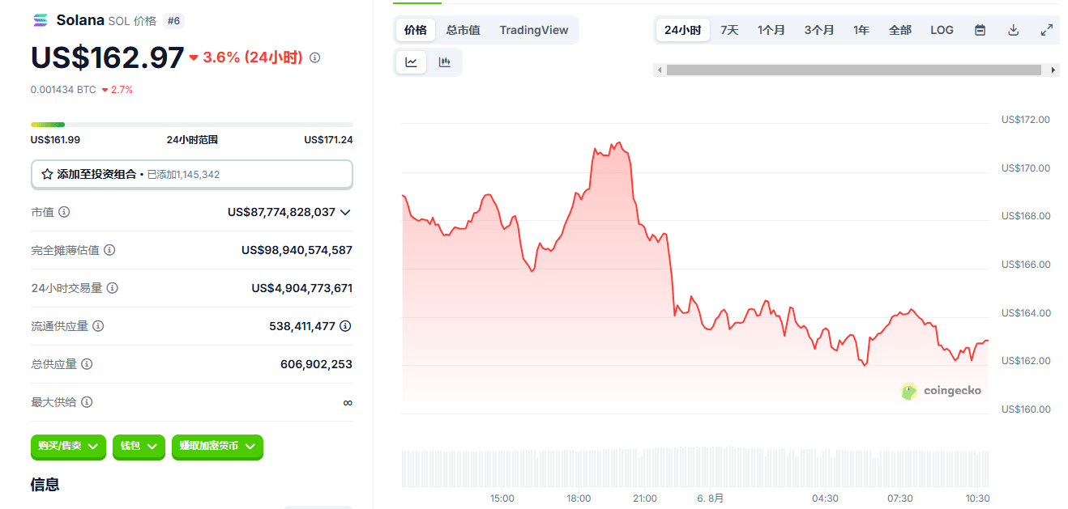Image resolution: width=1068 pixels, height=509 pixels.
Task: Click the #6 rank badge
Action: tap(173, 21)
